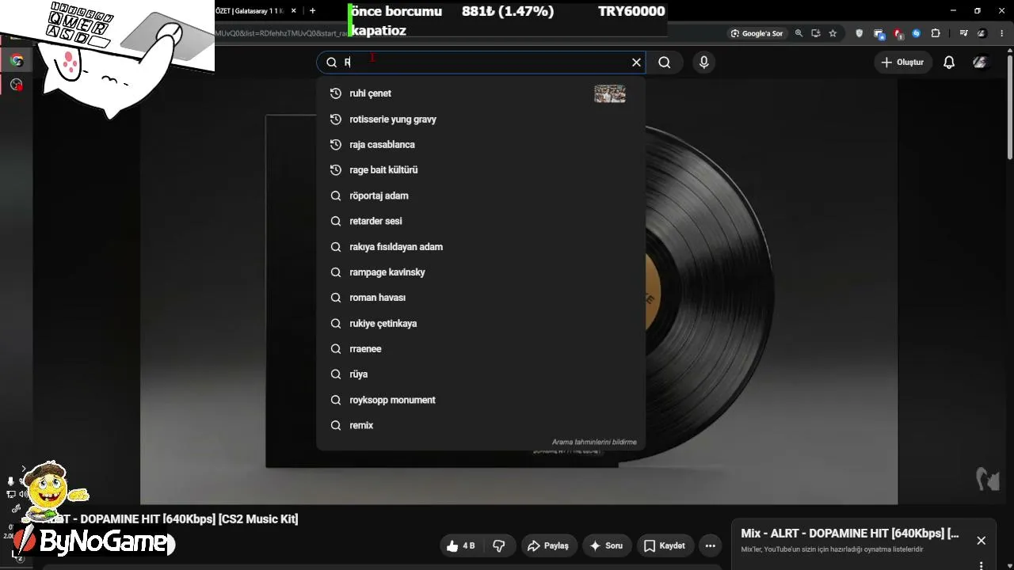The image size is (1014, 570).
Task: Open the picture window extension with blue badge
Action: click(x=879, y=33)
